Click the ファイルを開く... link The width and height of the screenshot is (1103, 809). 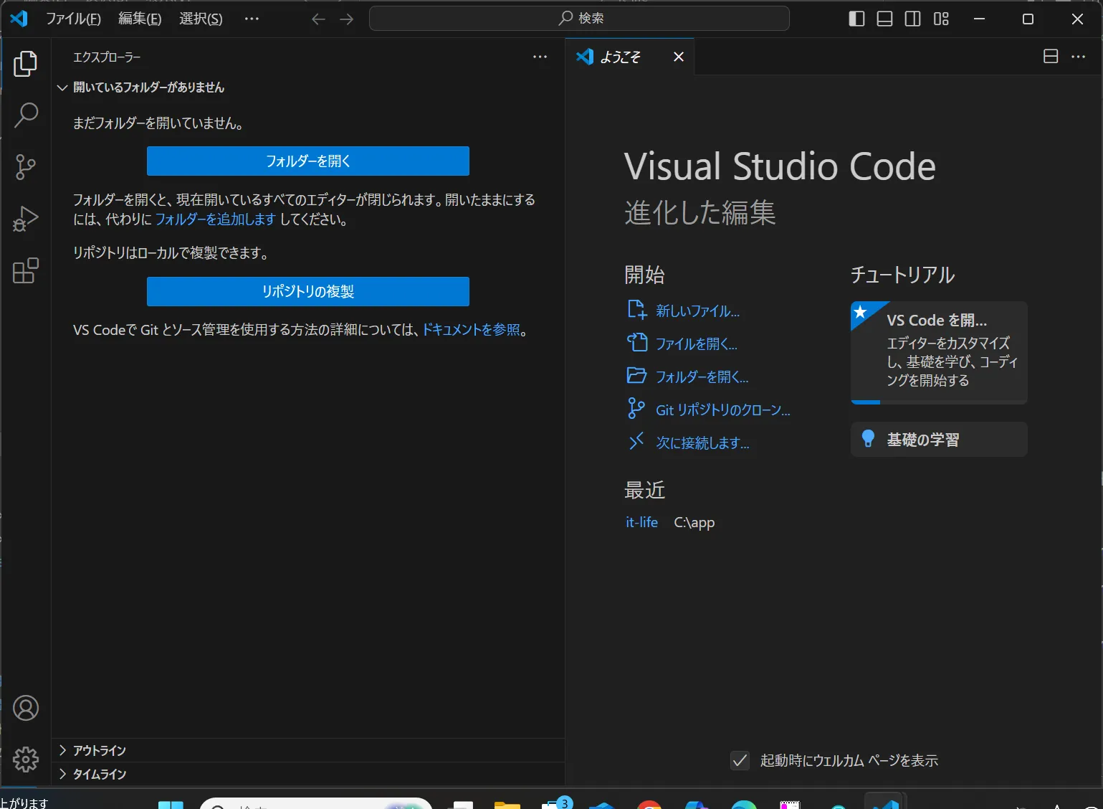point(696,344)
